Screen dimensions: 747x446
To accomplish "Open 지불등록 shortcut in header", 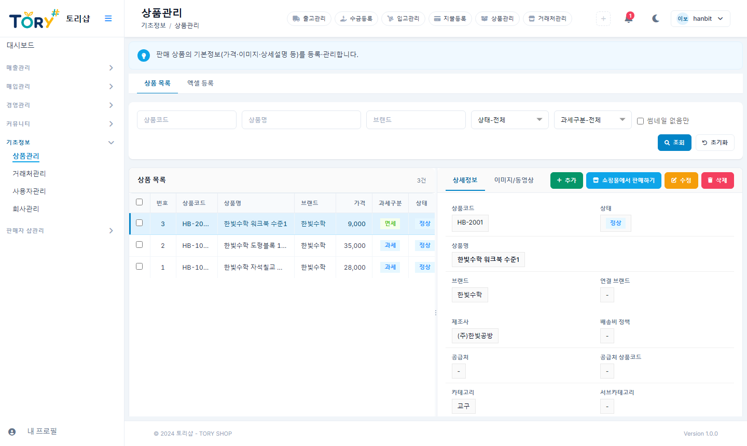I will pos(450,19).
